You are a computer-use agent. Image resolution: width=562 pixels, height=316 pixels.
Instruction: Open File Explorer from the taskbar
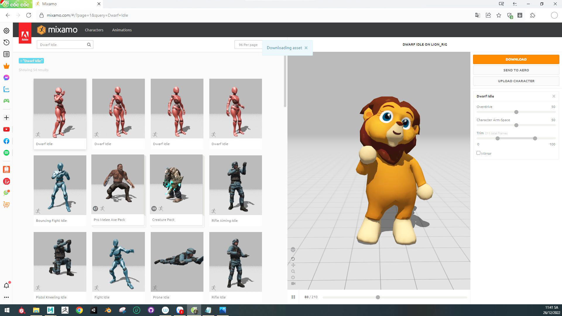coord(36,310)
